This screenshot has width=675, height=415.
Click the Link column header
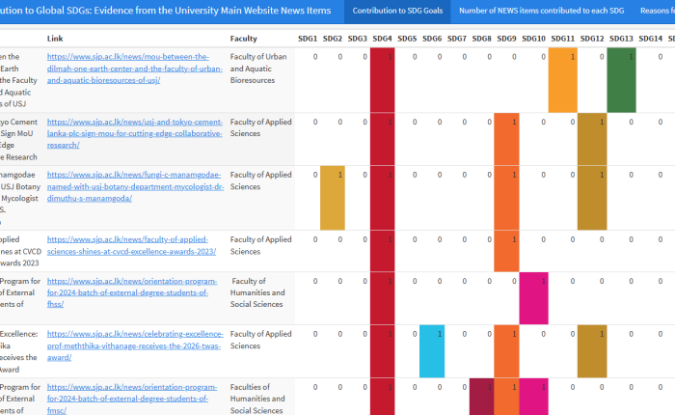pyautogui.click(x=55, y=39)
